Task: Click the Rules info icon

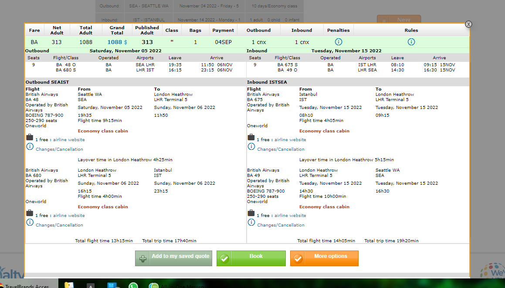Action: point(411,42)
